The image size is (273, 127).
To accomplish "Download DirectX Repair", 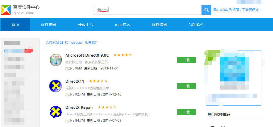I will pos(187,112).
